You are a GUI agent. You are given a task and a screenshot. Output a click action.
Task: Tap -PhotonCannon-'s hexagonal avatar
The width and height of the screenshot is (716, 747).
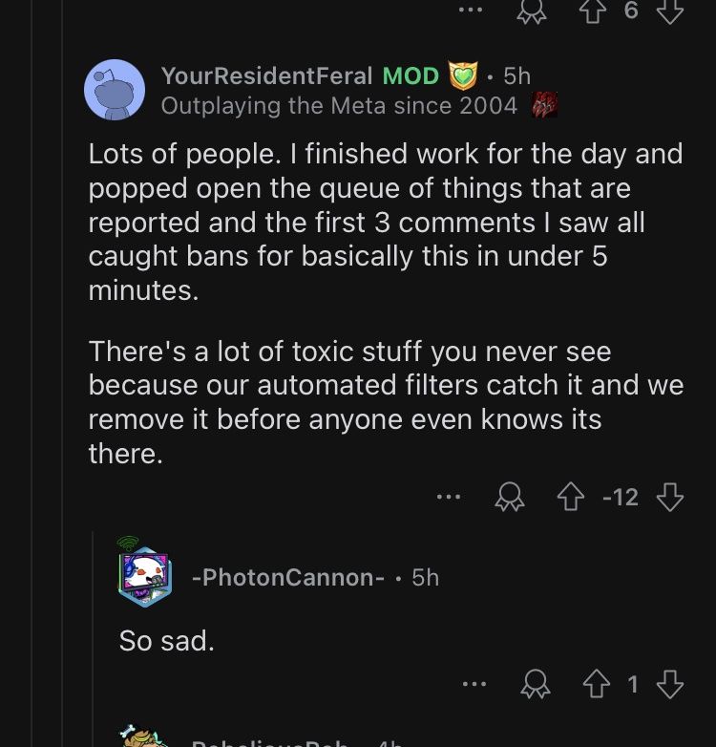(144, 576)
